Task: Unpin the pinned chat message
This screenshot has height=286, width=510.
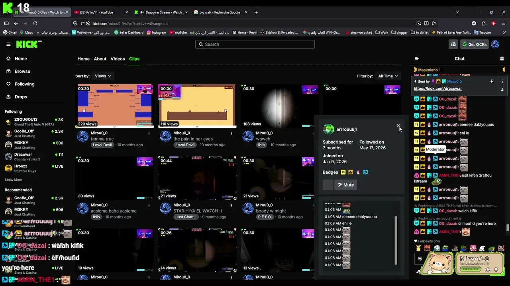Action: click(x=492, y=81)
